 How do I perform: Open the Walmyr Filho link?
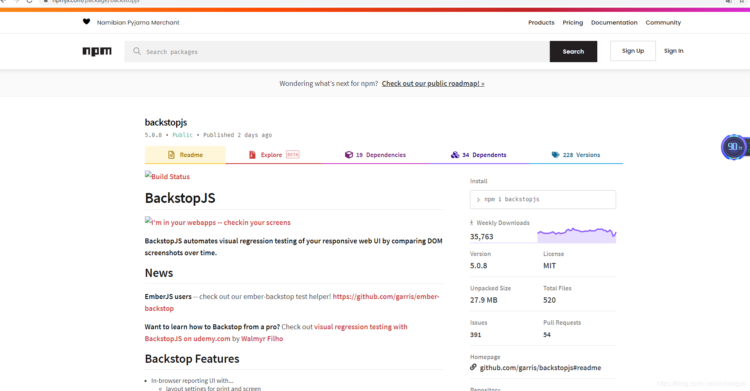pyautogui.click(x=262, y=339)
